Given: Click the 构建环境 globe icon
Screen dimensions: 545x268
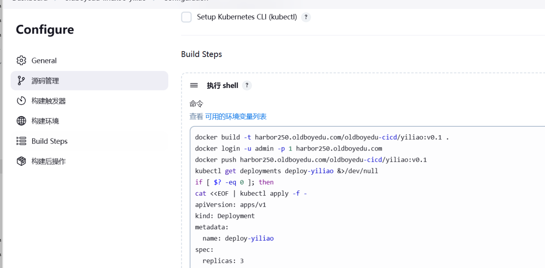Looking at the screenshot, I should (x=21, y=121).
